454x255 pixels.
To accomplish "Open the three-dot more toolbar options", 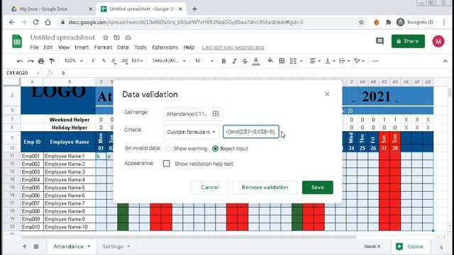I will 375,61.
